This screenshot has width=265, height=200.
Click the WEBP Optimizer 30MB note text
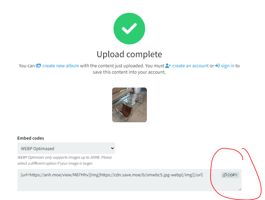[x=64, y=160]
